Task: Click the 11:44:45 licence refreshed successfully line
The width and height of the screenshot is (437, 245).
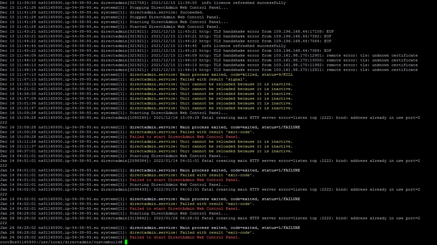Action: (x=143, y=46)
